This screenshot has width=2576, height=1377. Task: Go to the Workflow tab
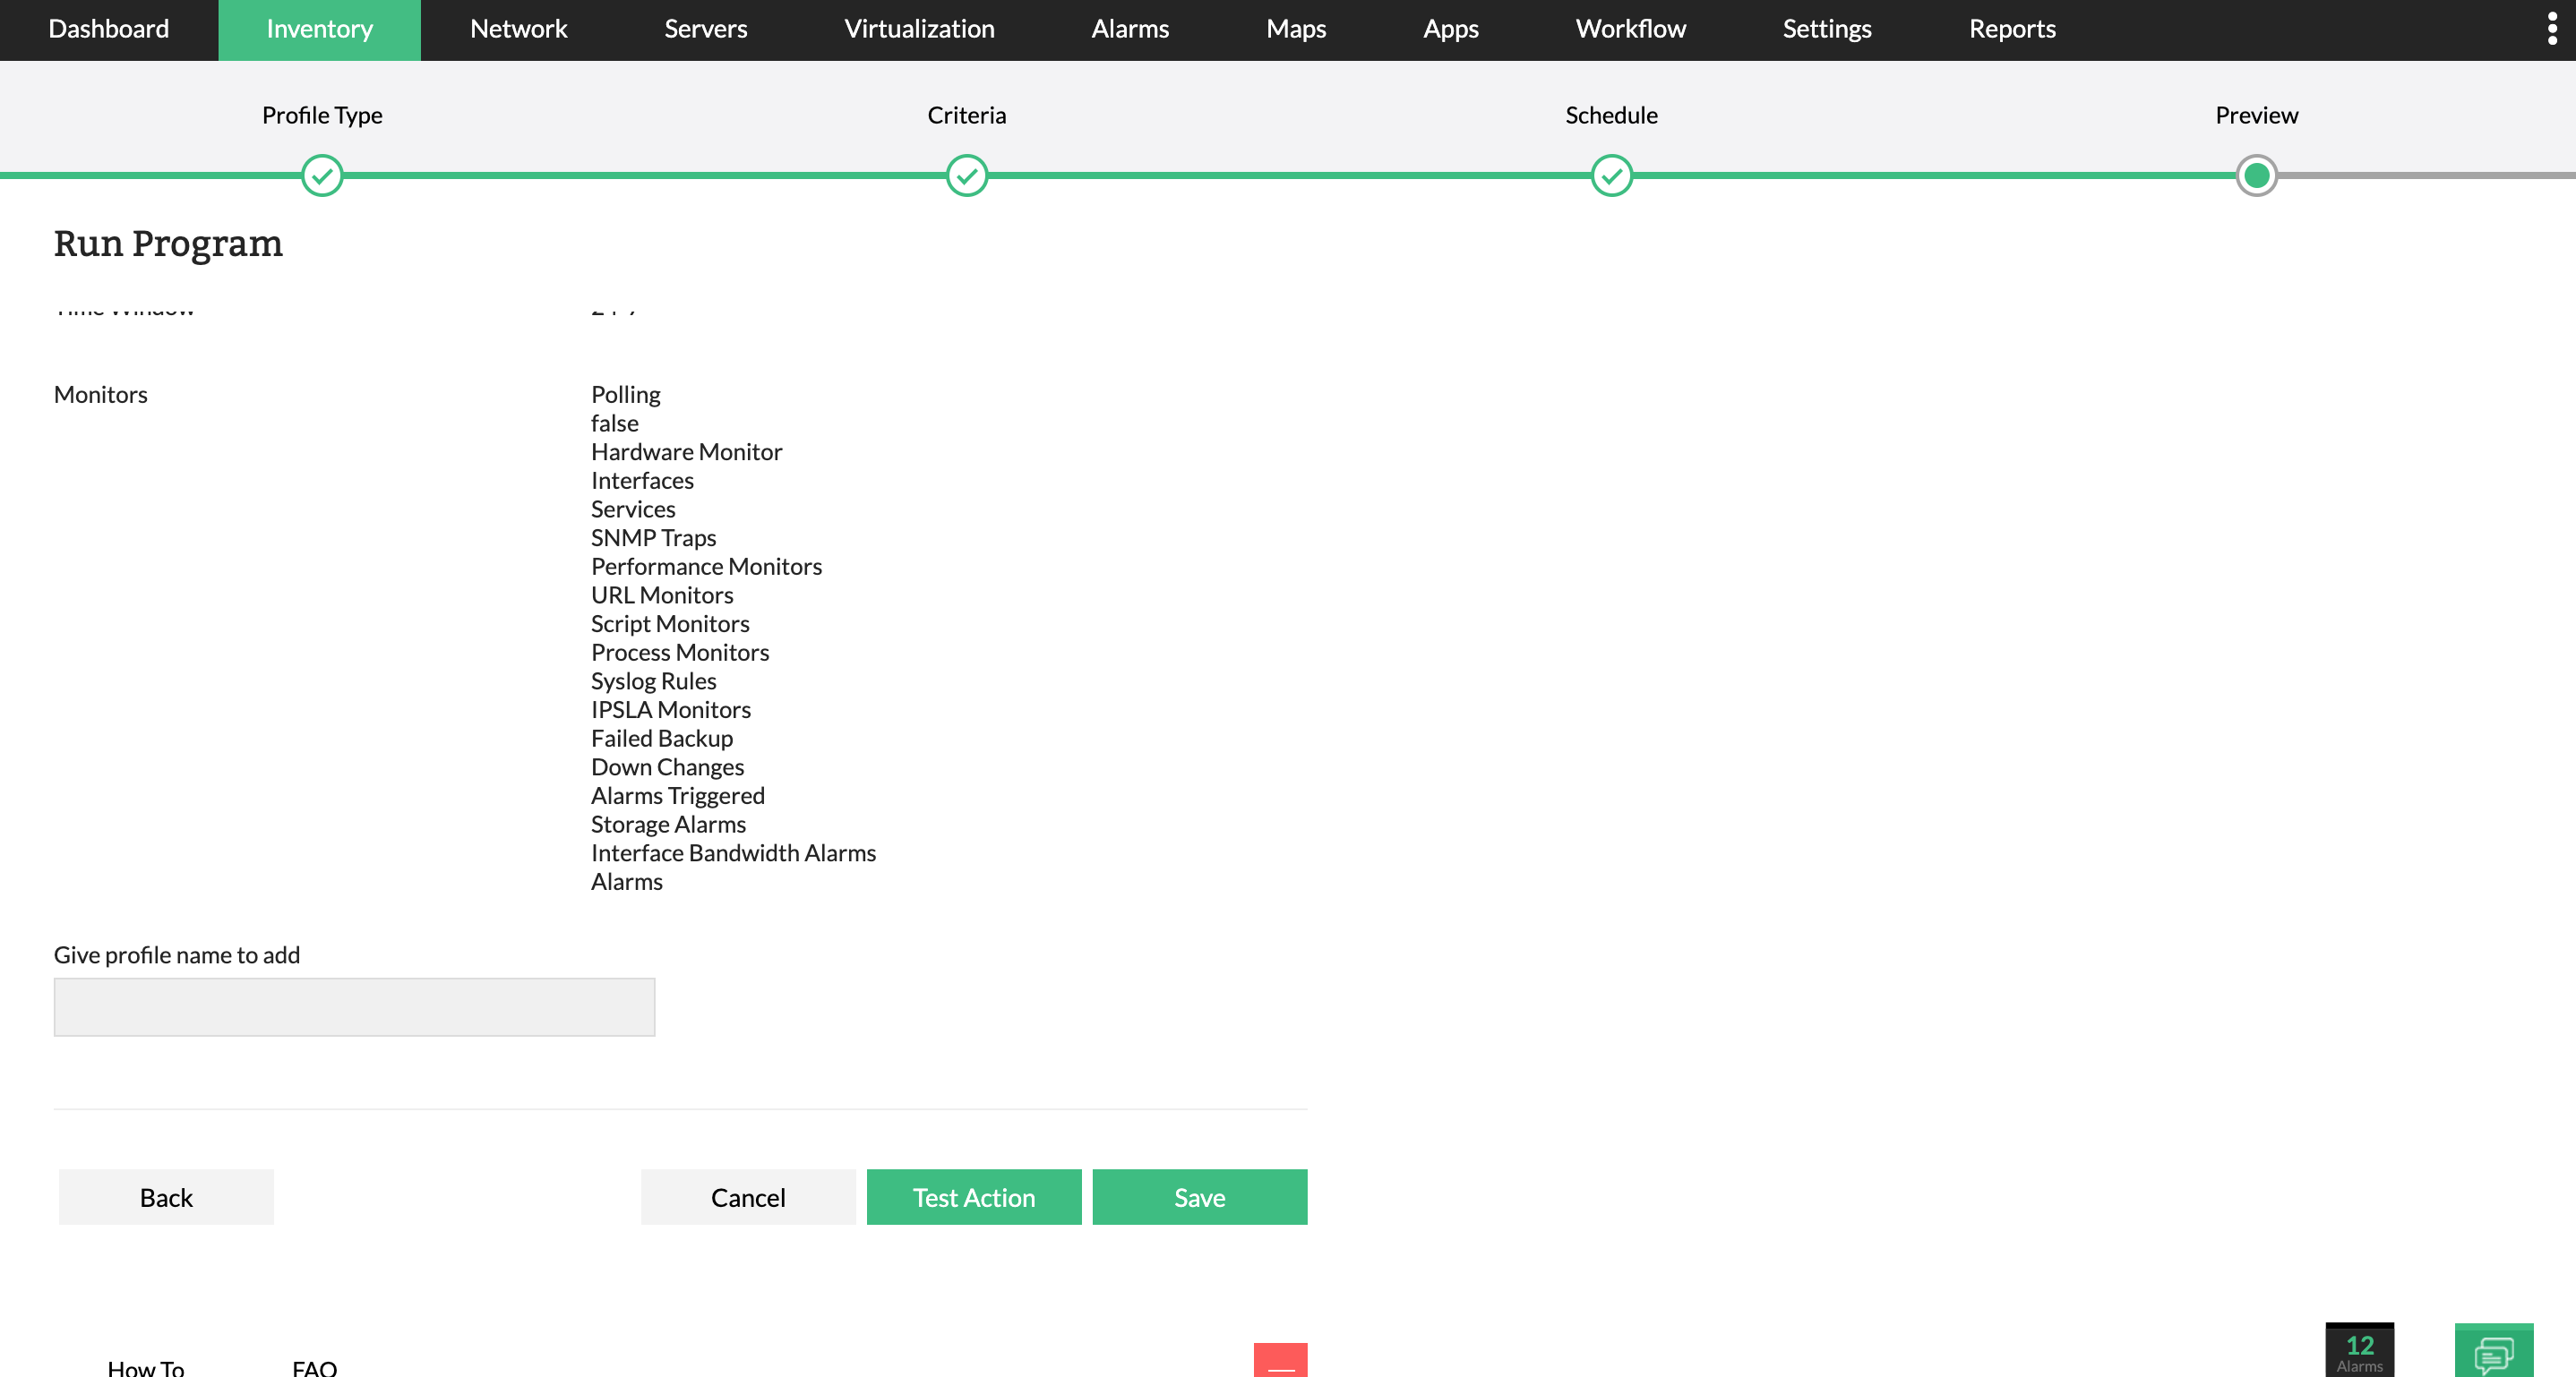point(1630,29)
